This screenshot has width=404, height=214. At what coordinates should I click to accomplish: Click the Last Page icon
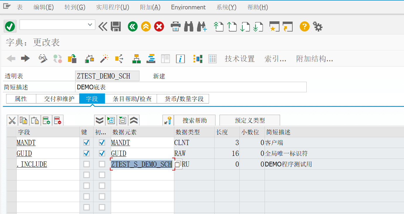pos(258,27)
